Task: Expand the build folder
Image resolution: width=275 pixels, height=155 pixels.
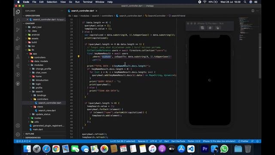Action: [44, 42]
